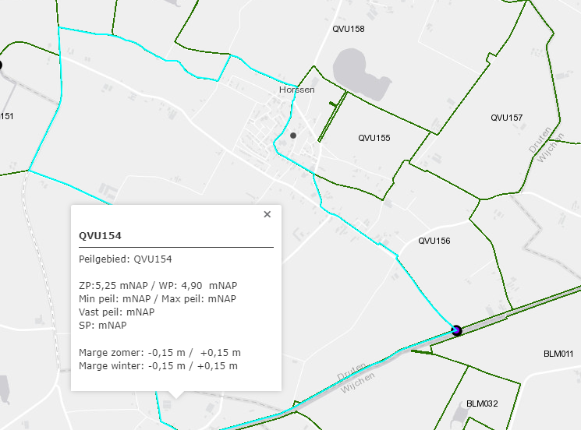Click the Druten Wijchen label near QVU157
Image resolution: width=581 pixels, height=430 pixels.
(550, 142)
